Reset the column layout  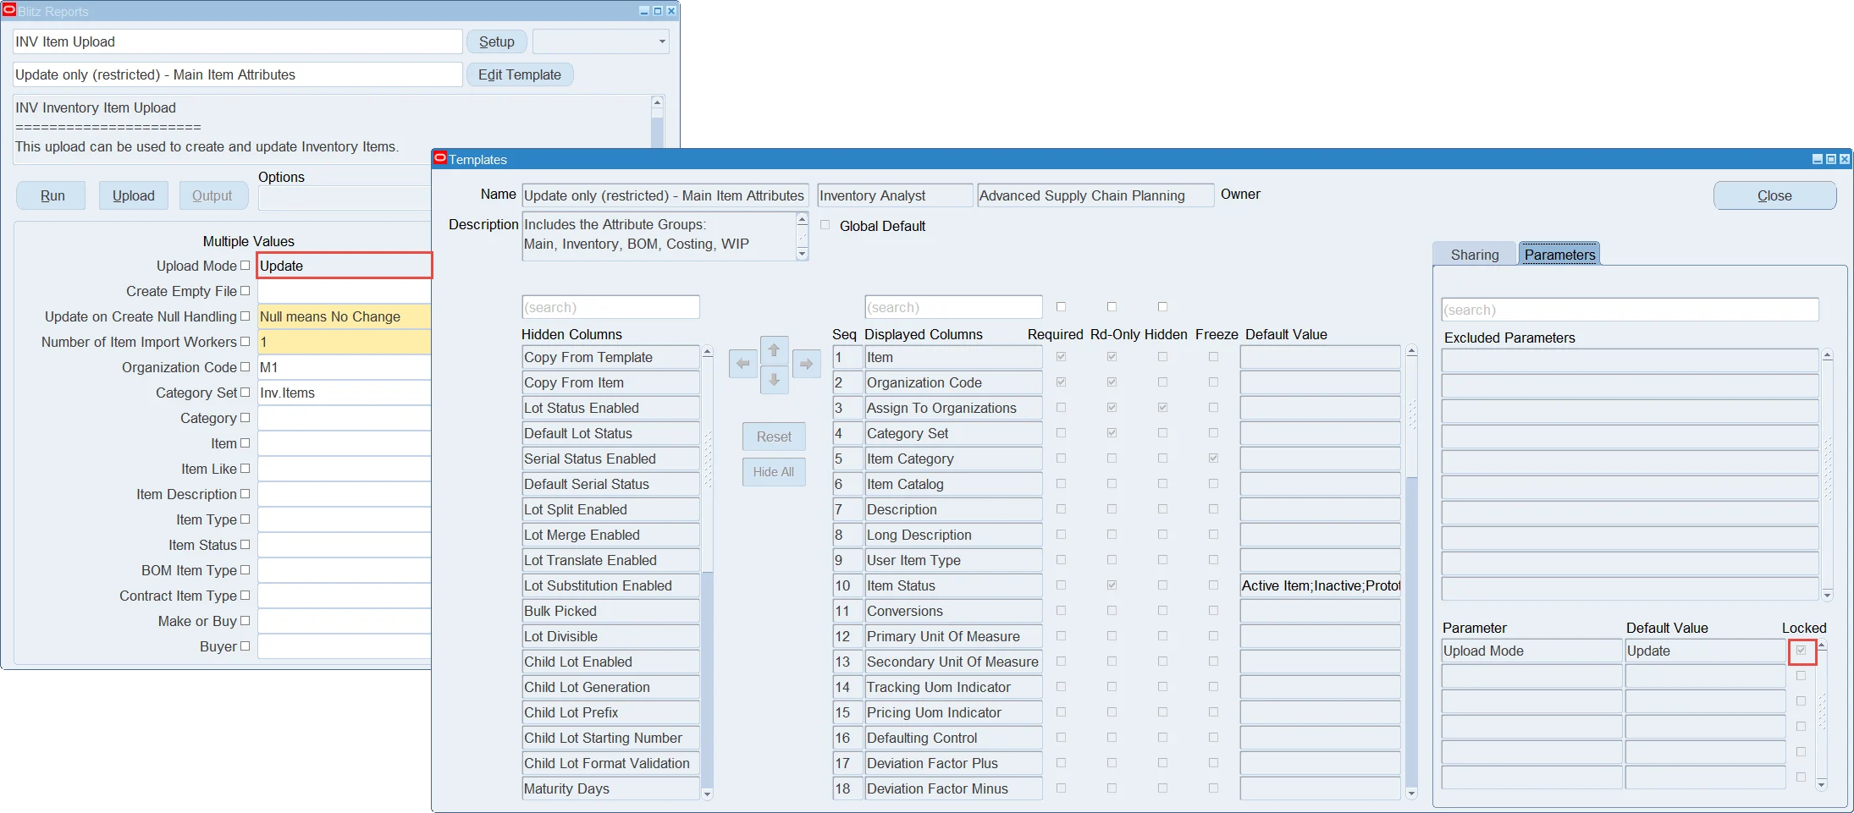coord(774,437)
